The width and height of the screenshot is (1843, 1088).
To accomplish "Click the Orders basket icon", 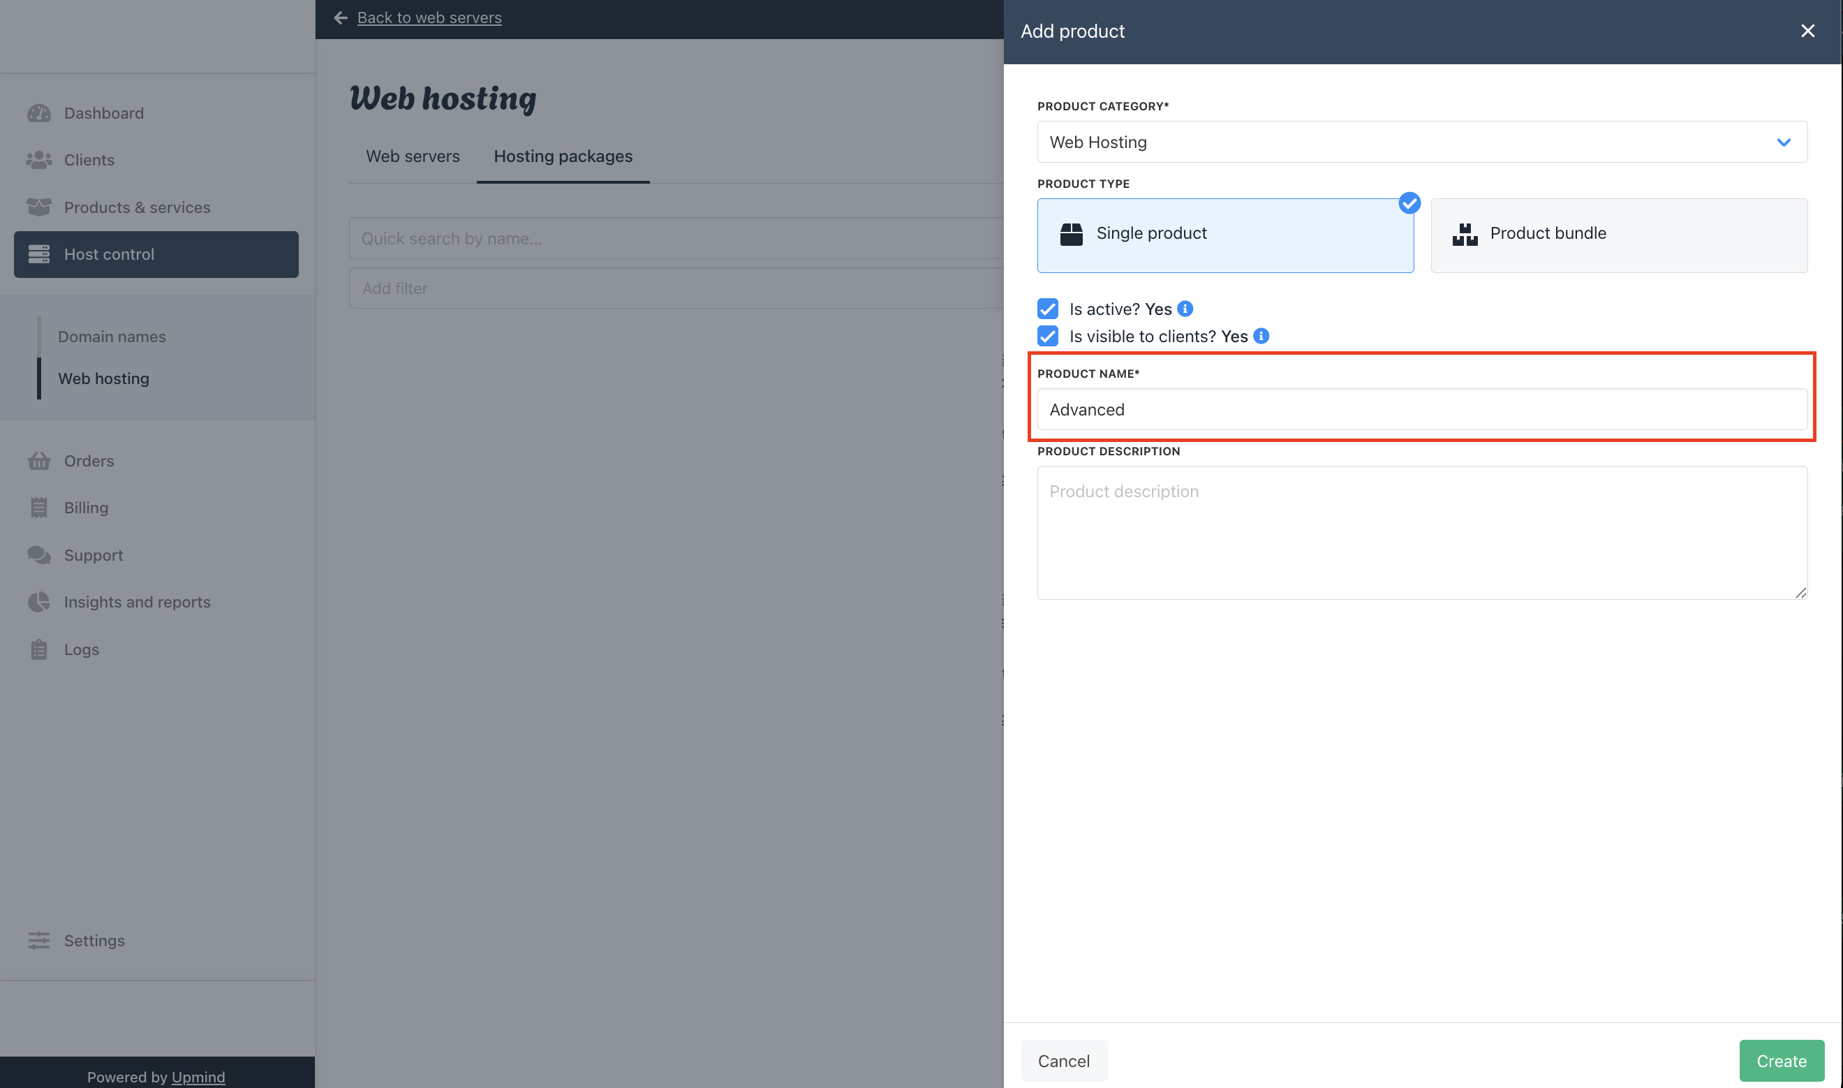I will (39, 460).
